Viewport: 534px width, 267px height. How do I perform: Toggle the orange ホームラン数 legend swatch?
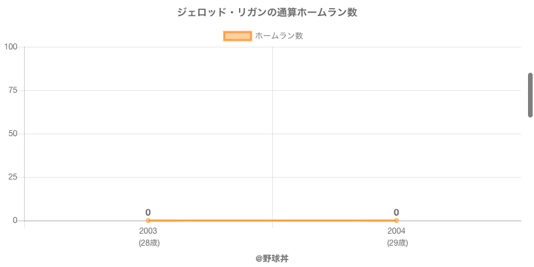pyautogui.click(x=237, y=36)
